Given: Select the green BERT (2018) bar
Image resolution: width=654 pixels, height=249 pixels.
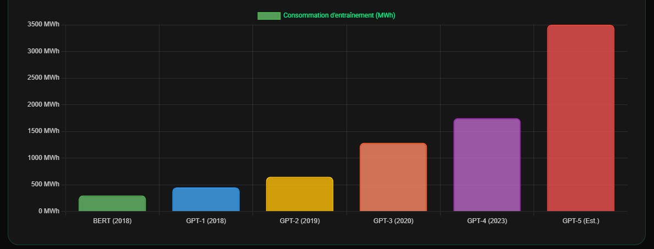Looking at the screenshot, I should pyautogui.click(x=112, y=203).
